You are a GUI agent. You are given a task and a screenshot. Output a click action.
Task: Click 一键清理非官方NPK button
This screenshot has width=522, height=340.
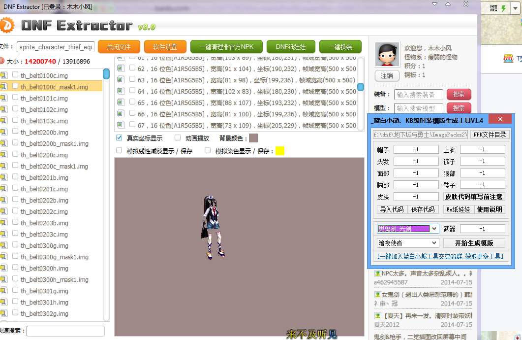click(226, 47)
